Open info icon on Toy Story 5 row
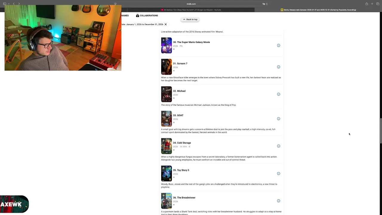This screenshot has width=382, height=215. [x=278, y=173]
